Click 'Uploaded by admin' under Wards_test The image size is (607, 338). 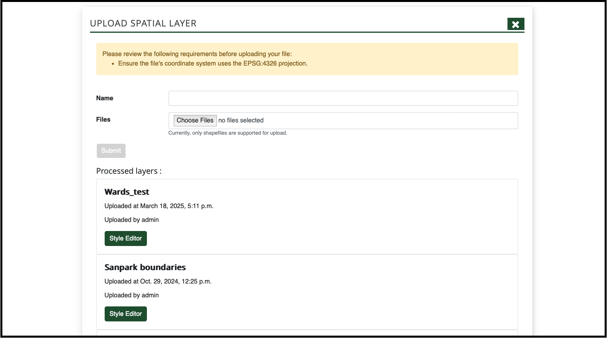(x=132, y=220)
